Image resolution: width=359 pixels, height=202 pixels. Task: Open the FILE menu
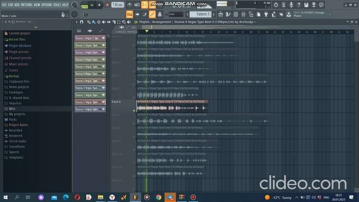4,5
